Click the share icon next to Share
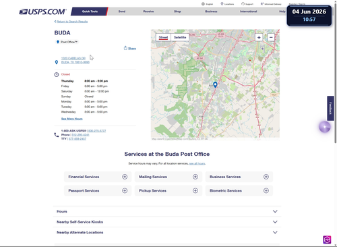 (125, 48)
